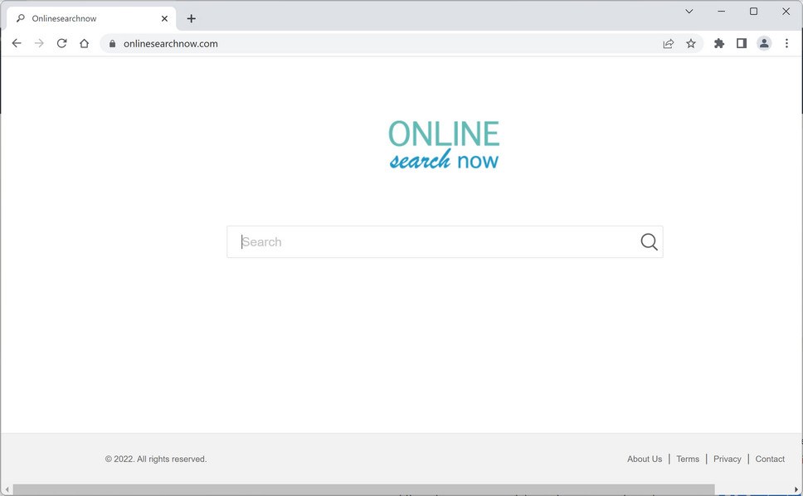Bookmark this page with the star icon
The image size is (803, 496).
[x=691, y=43]
